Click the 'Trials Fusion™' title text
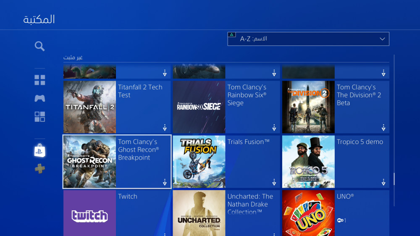 [x=248, y=142]
